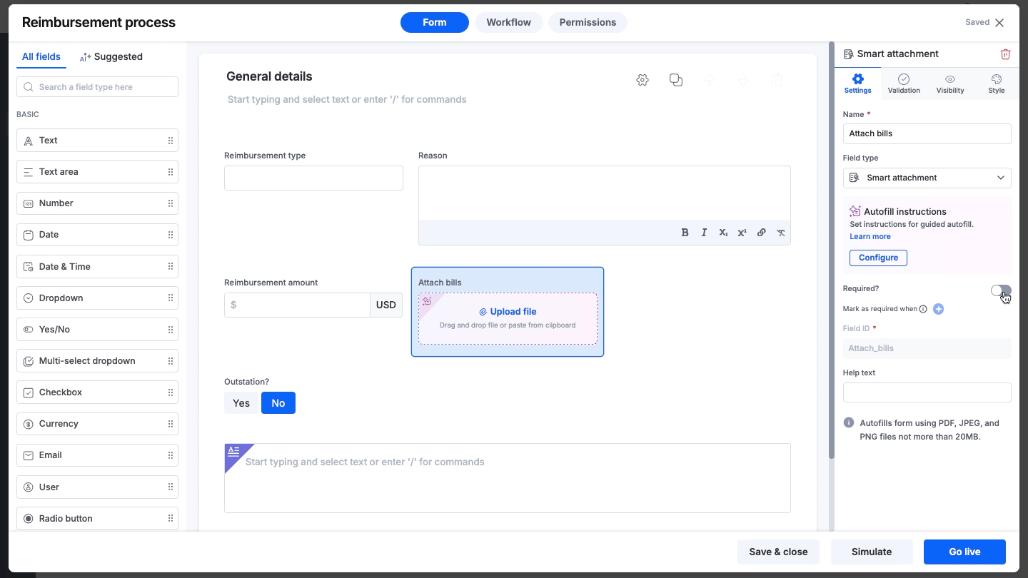Click the disabled Field ID input
The image size is (1028, 578).
coord(927,348)
